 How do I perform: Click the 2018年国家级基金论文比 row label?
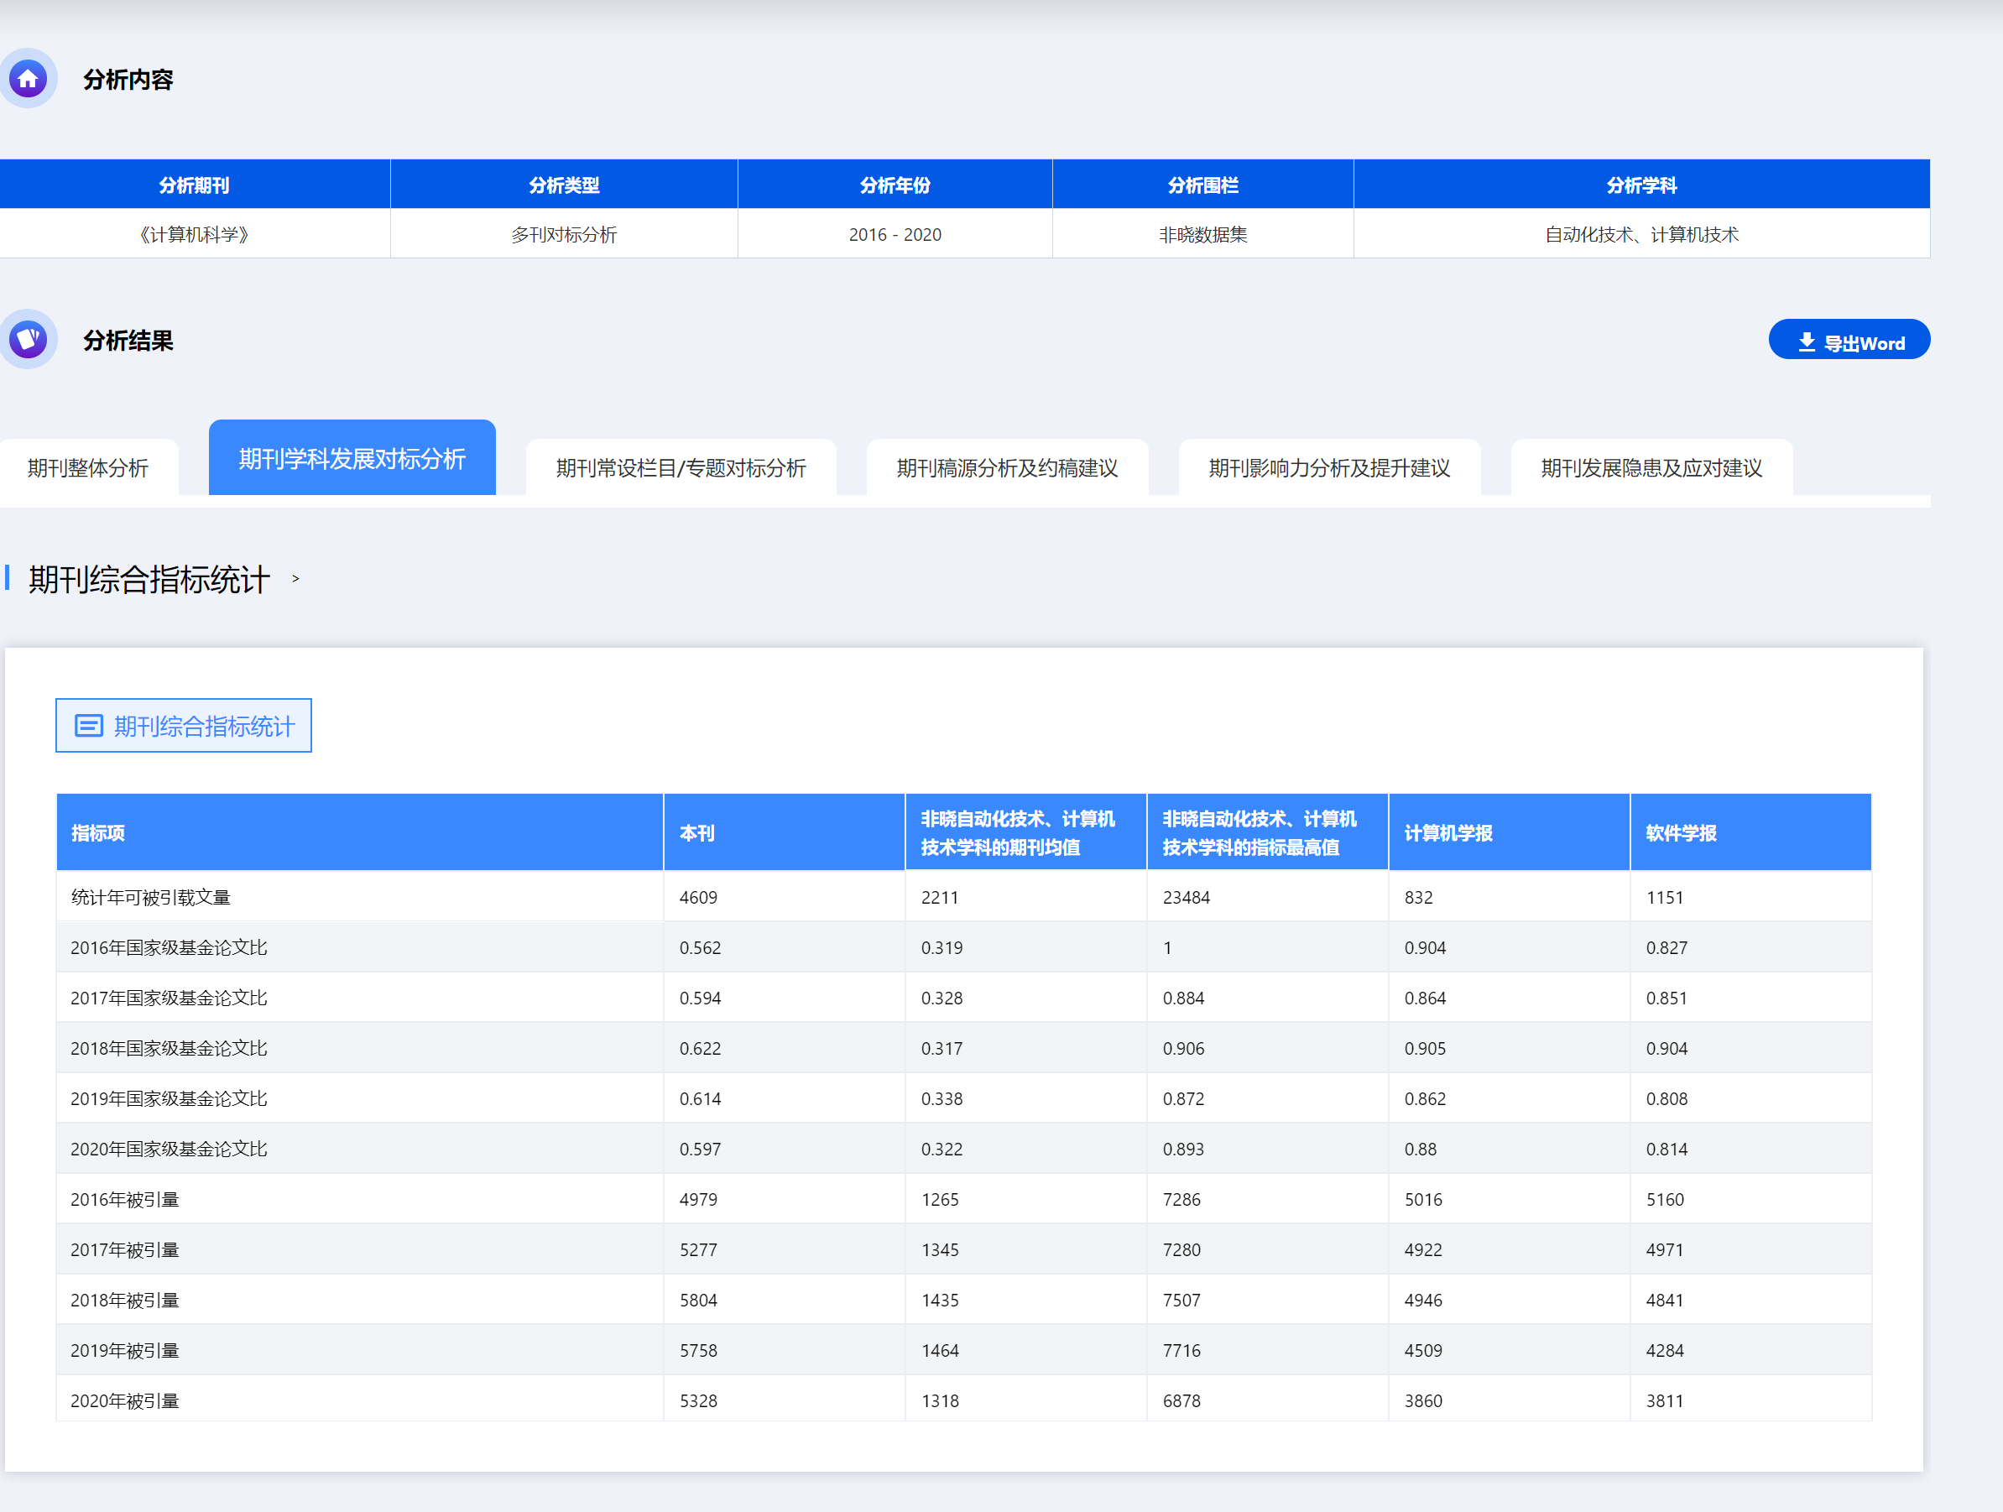click(x=169, y=1049)
